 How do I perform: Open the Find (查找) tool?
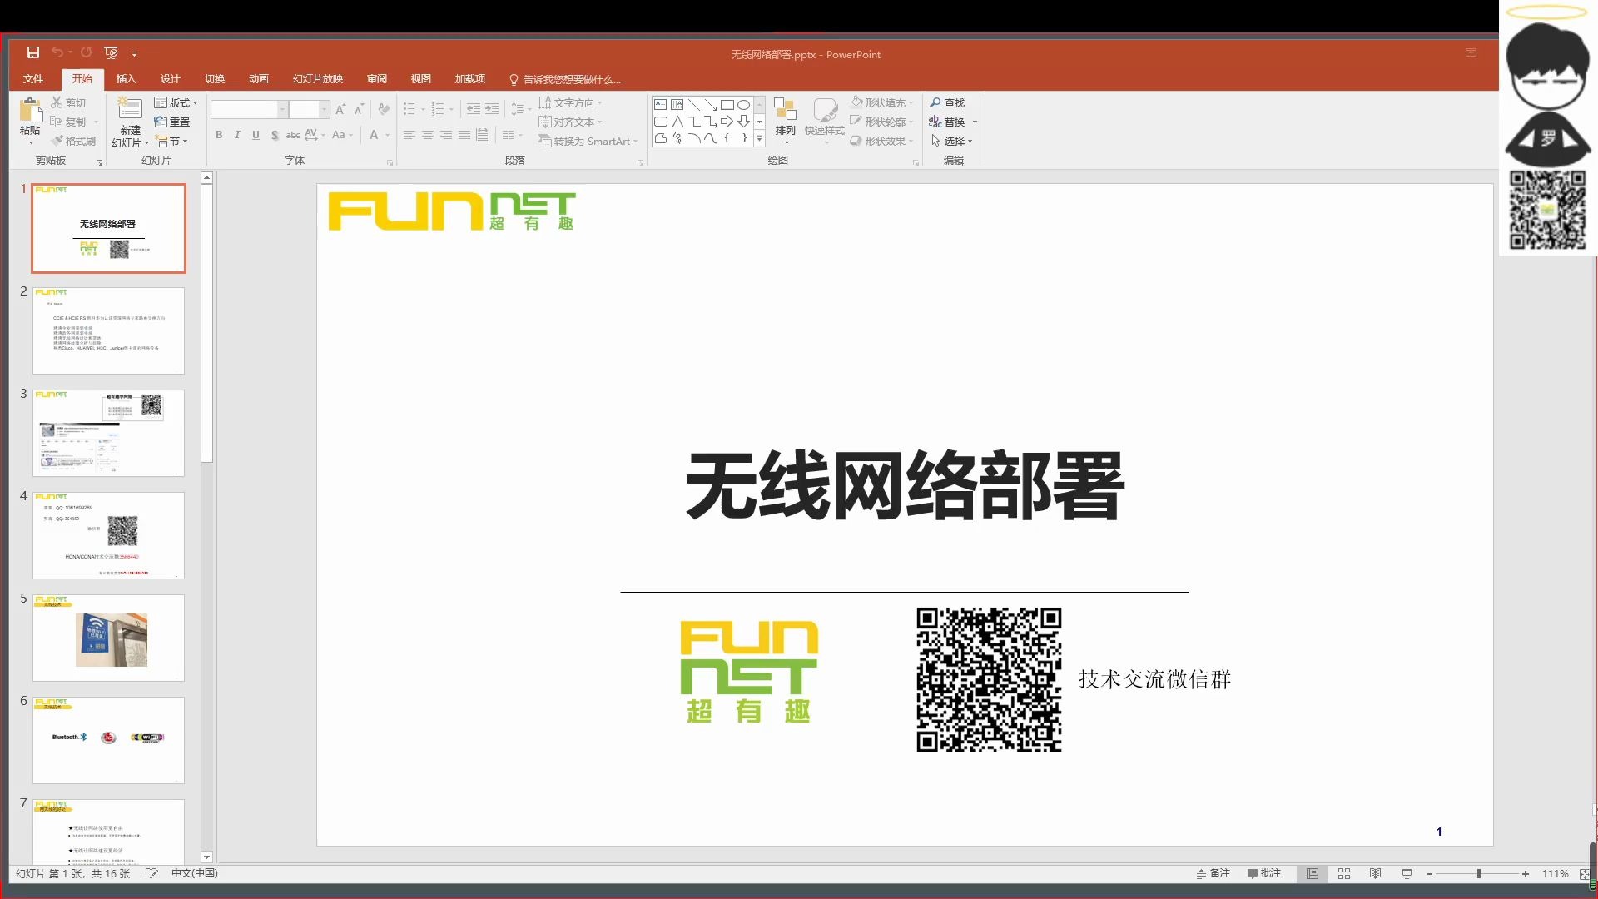pyautogui.click(x=950, y=102)
